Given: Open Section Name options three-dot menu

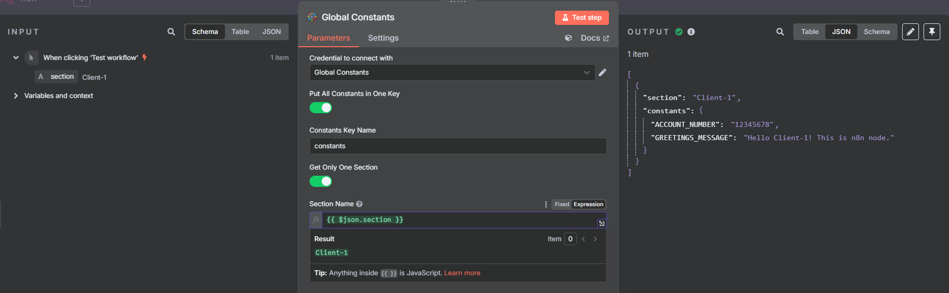Looking at the screenshot, I should (546, 204).
